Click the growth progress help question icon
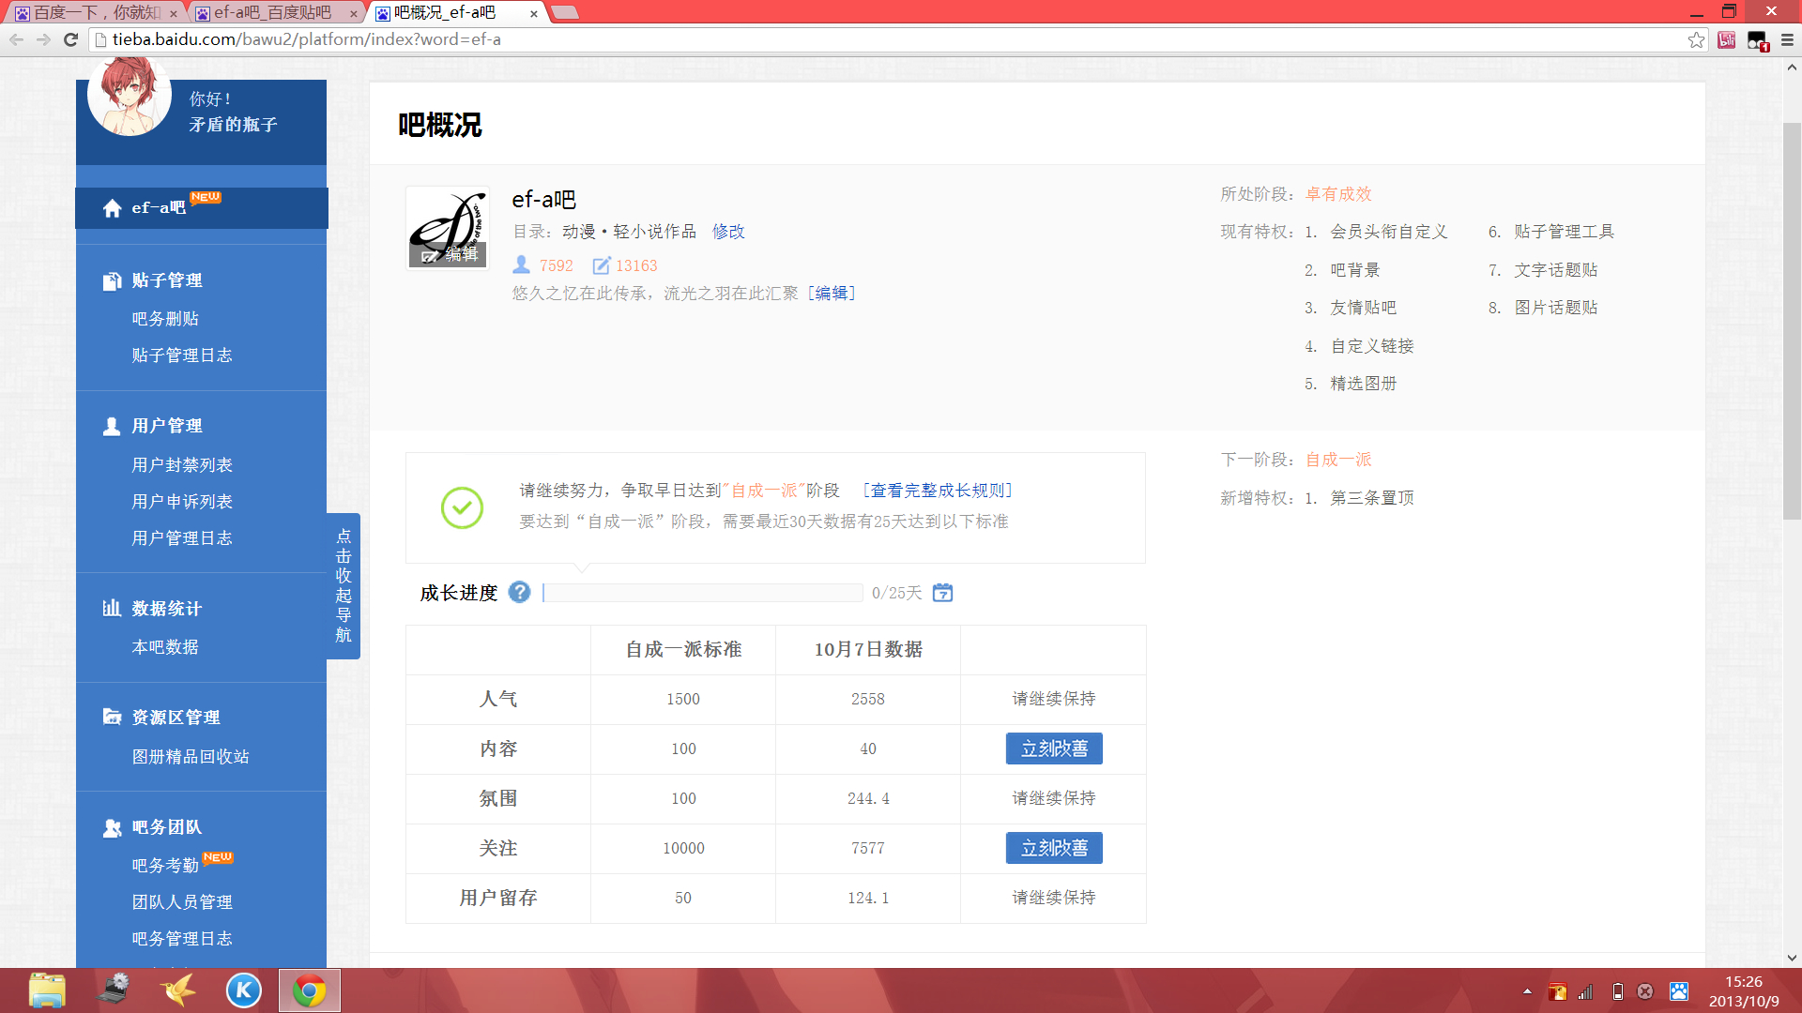 (519, 592)
